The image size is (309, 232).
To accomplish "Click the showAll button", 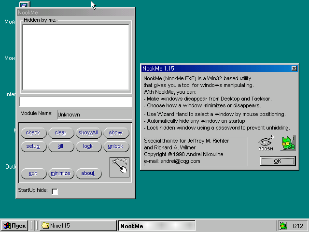I will pyautogui.click(x=88, y=133).
